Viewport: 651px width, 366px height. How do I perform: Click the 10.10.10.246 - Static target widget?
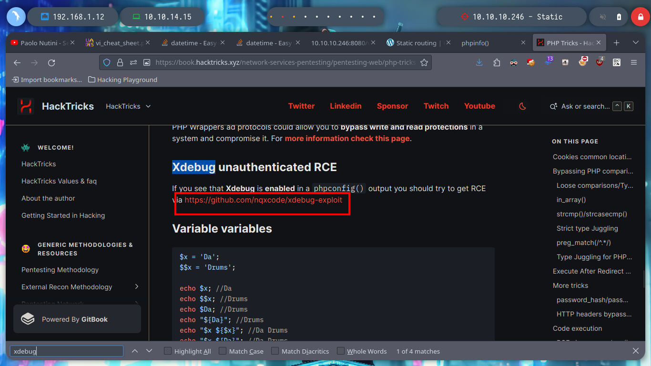pyautogui.click(x=511, y=17)
